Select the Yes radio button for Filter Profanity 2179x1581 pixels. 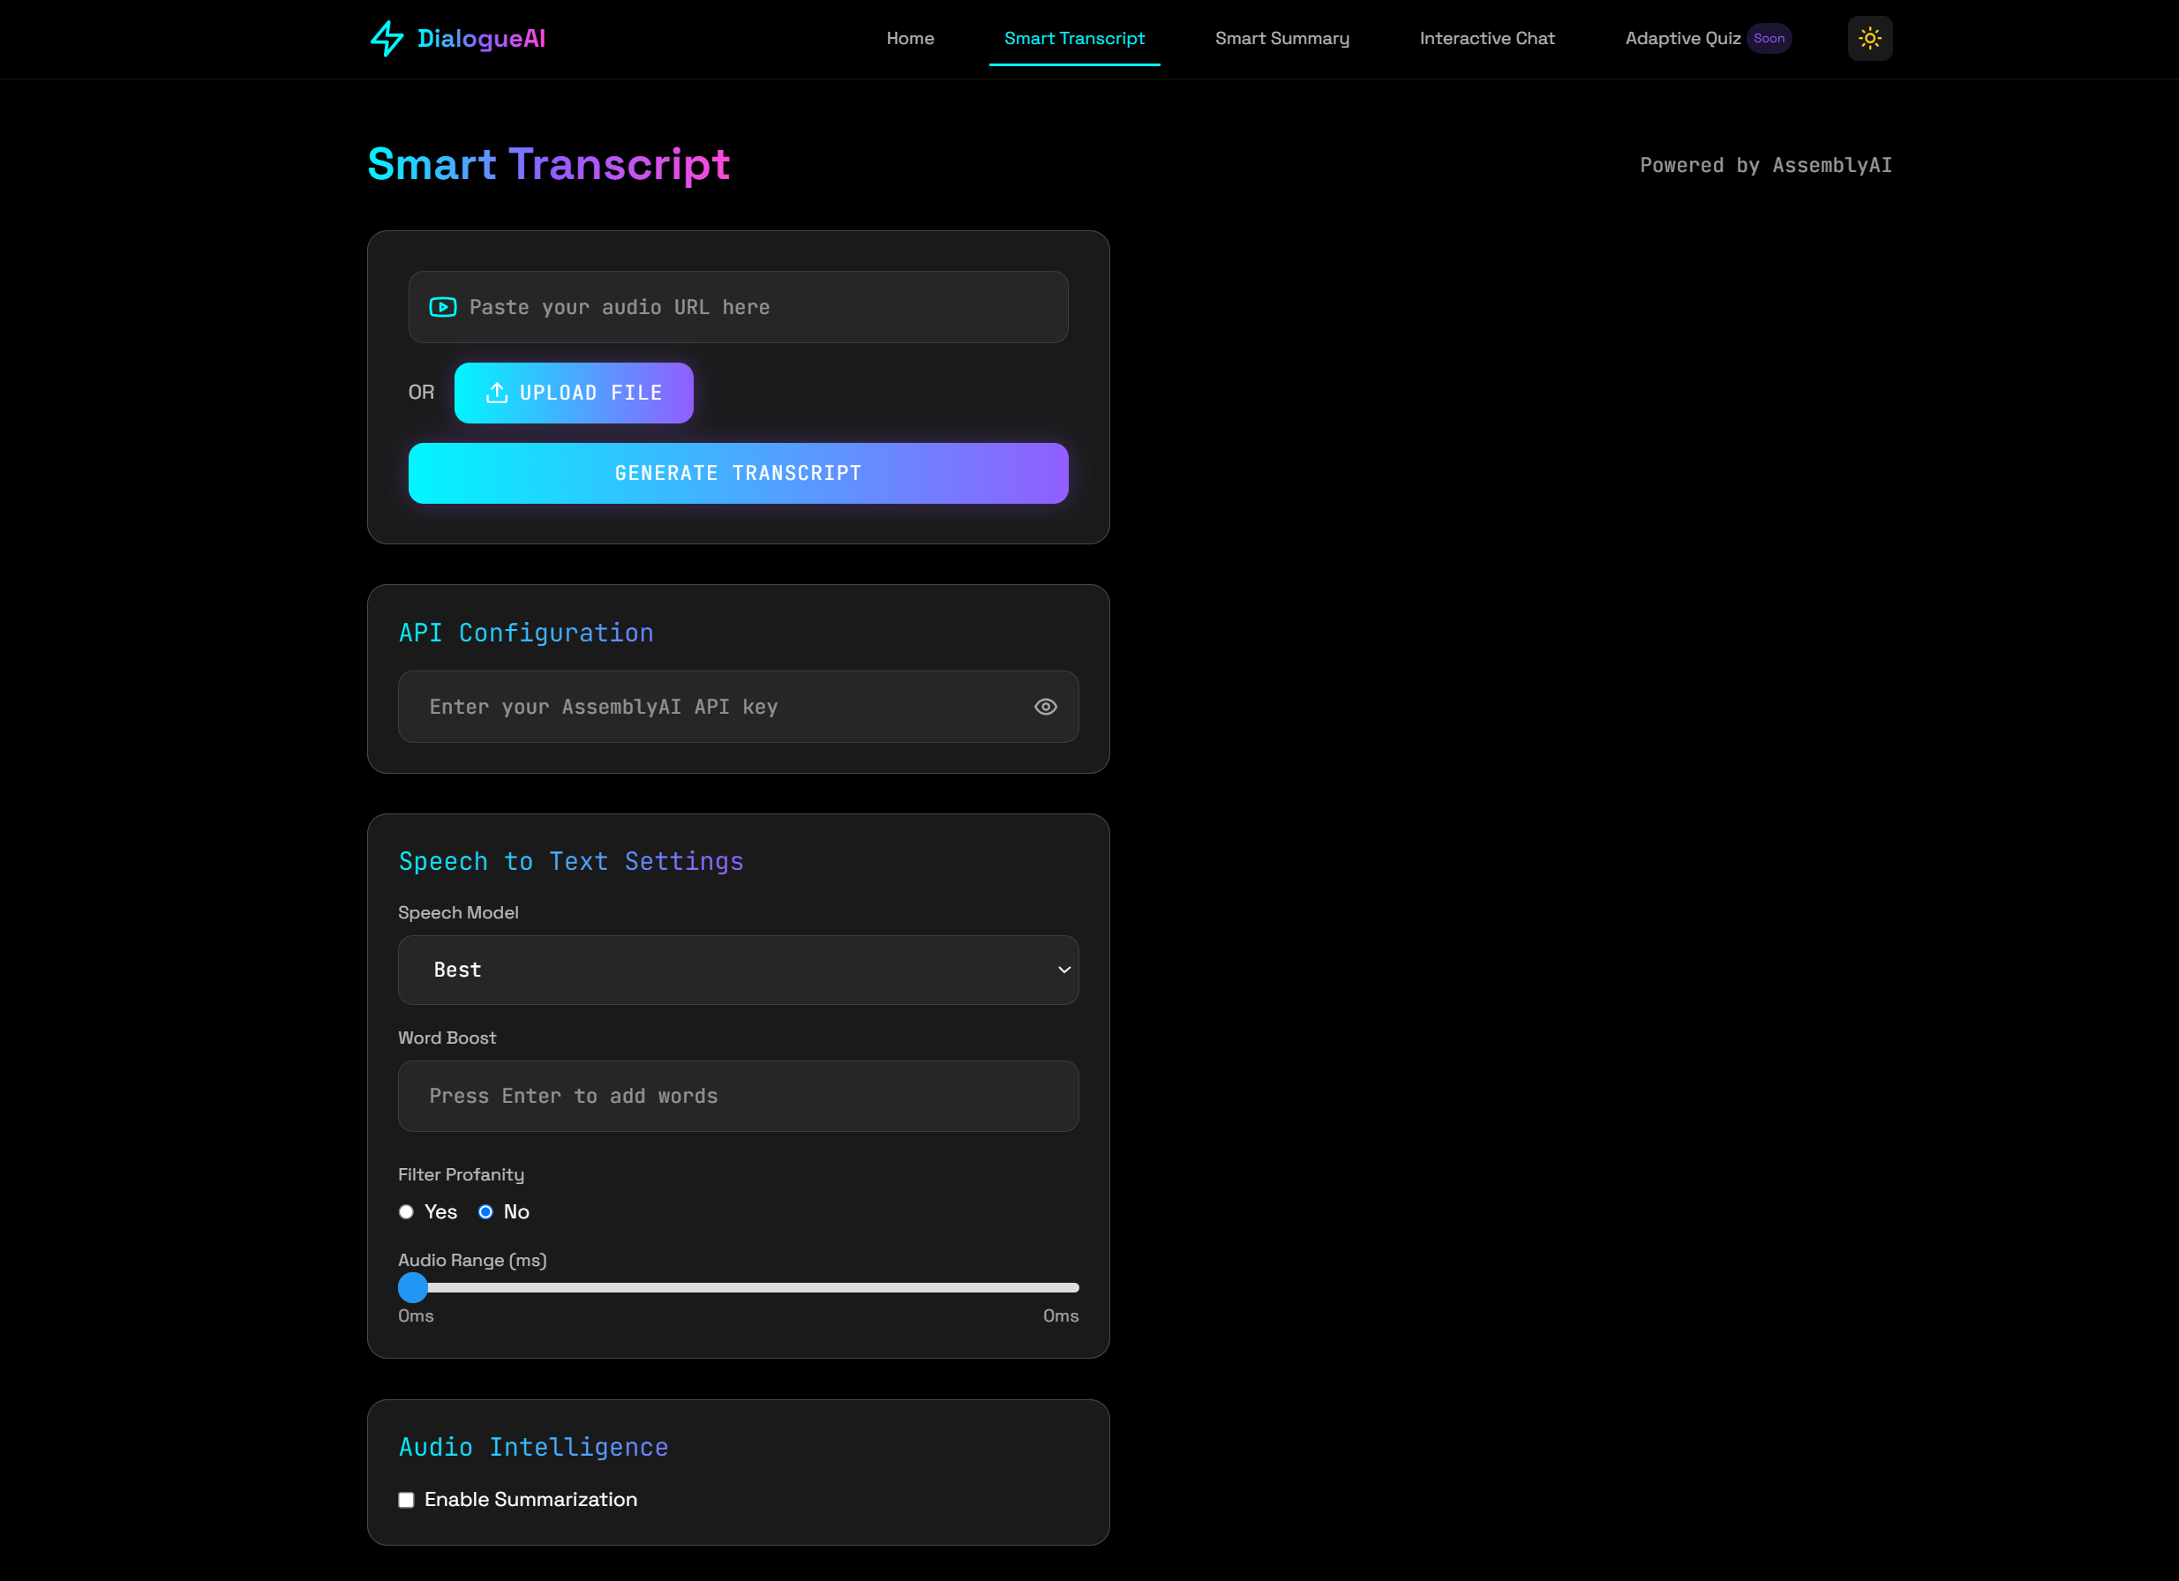pos(406,1210)
